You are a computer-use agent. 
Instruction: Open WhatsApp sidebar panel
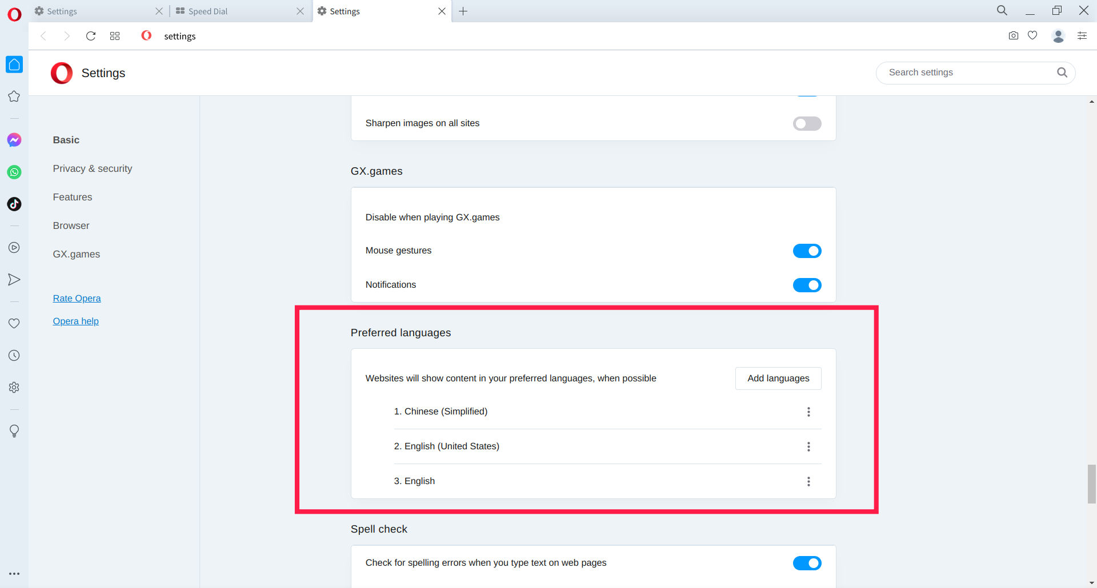tap(14, 172)
